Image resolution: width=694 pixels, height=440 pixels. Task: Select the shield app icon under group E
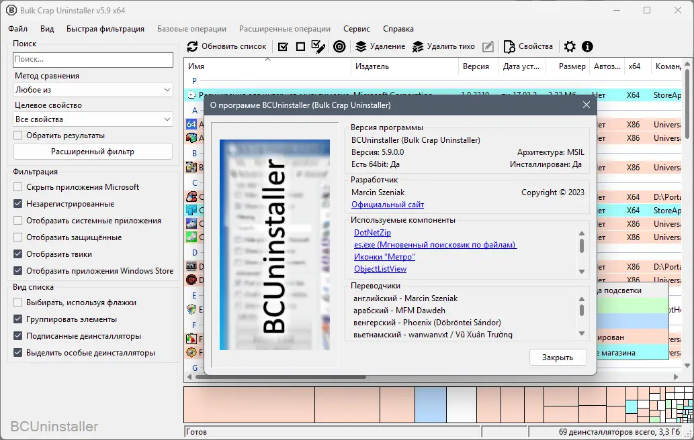(191, 310)
